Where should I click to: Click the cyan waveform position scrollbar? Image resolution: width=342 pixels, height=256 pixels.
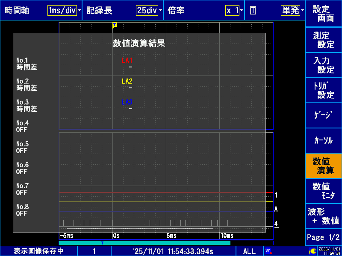144,243
